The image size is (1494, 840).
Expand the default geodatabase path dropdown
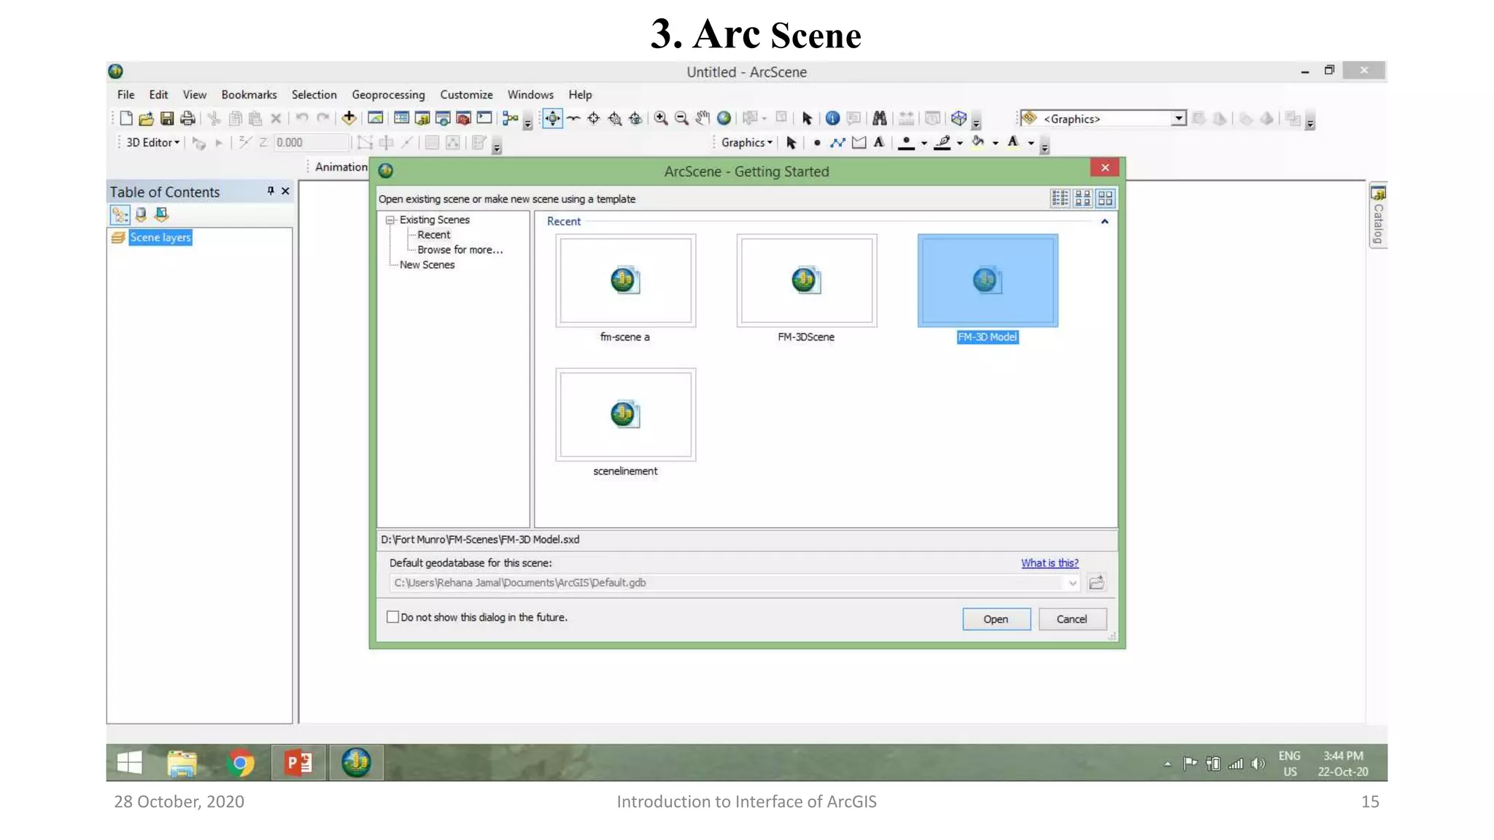click(1072, 583)
